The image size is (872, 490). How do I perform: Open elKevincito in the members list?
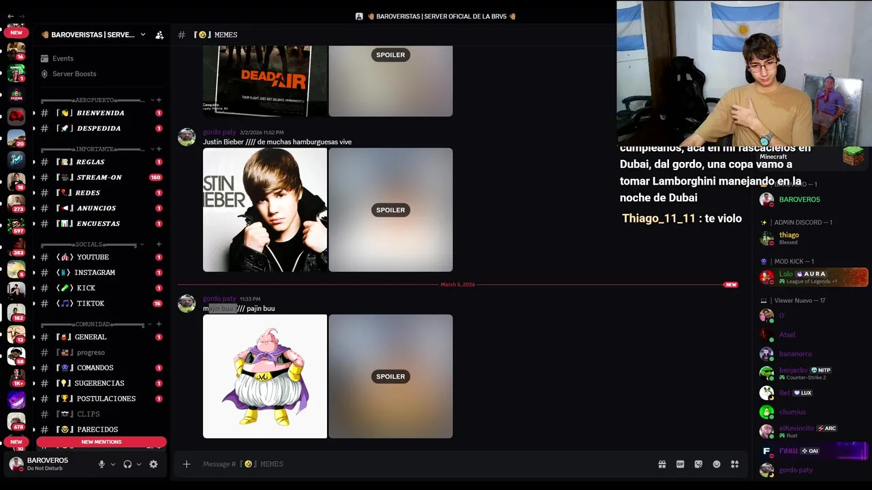click(x=814, y=431)
